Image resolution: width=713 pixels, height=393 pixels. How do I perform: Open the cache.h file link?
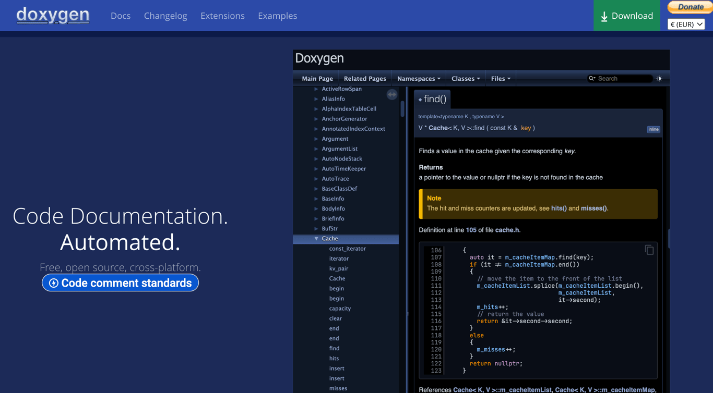tap(507, 230)
